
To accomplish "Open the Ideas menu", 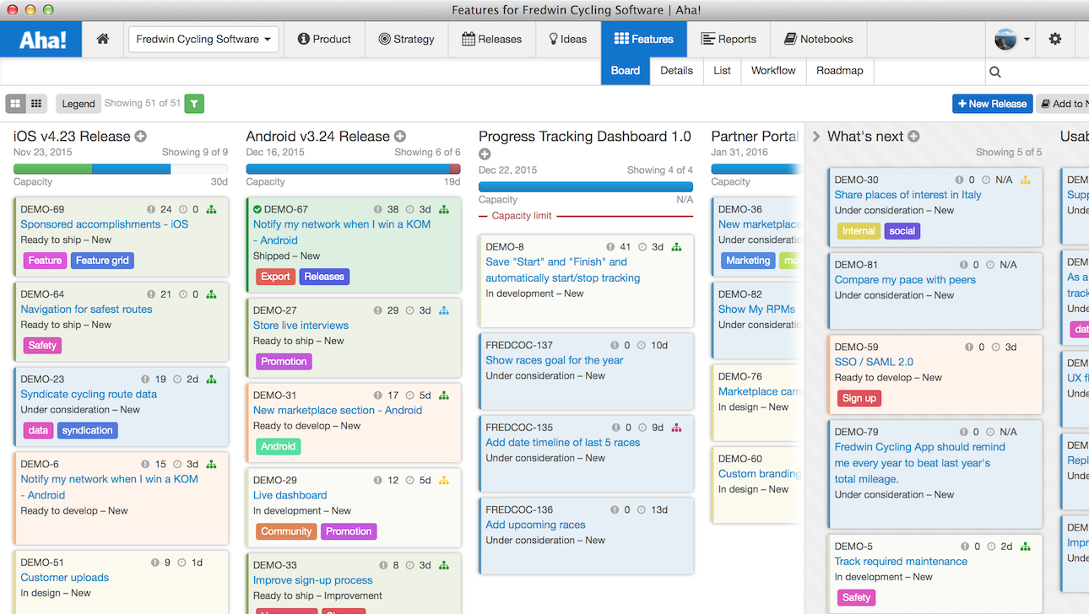I will (x=568, y=39).
